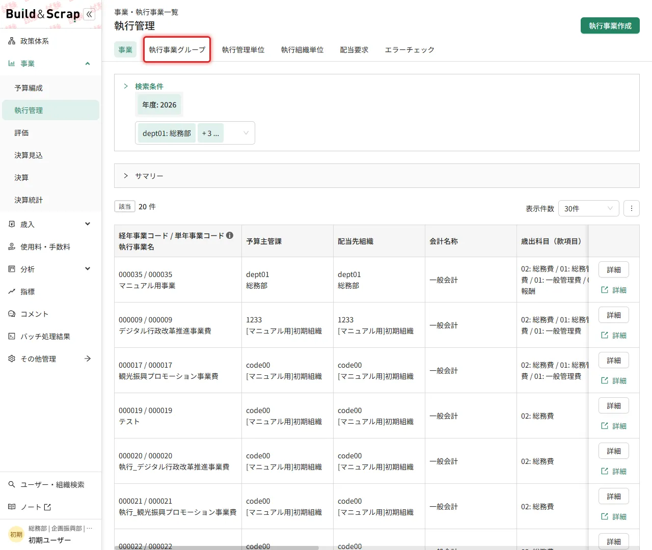Click the その他管理 gear icon
This screenshot has height=550, width=652.
pos(12,359)
